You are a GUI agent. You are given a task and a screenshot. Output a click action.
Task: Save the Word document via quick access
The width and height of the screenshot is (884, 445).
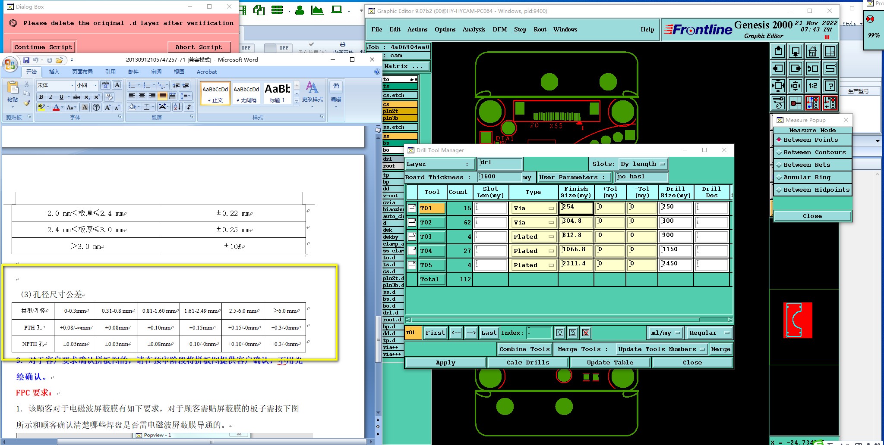26,60
